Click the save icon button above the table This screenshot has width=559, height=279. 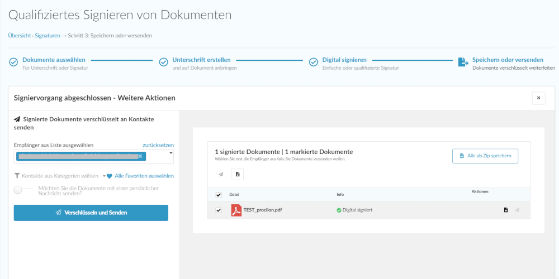click(x=238, y=174)
